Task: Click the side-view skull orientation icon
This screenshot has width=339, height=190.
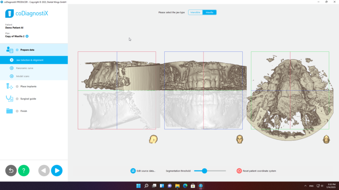Action: click(153, 139)
